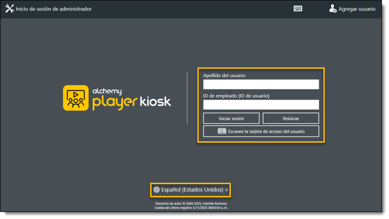
Task: Click the 'Subida del último registro' timestamp
Action: click(191, 208)
